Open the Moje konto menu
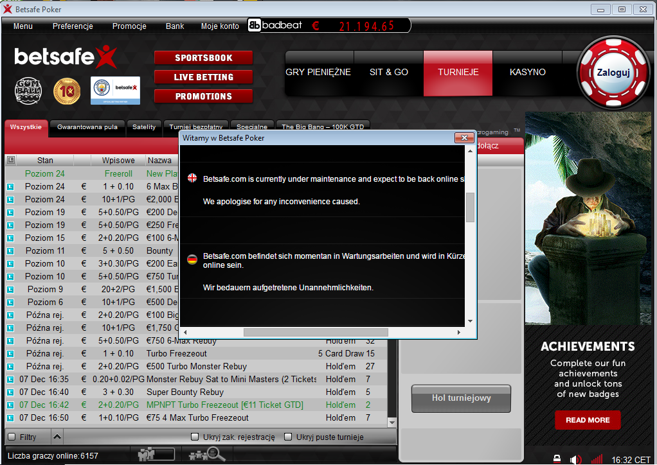The image size is (657, 465). (x=220, y=26)
